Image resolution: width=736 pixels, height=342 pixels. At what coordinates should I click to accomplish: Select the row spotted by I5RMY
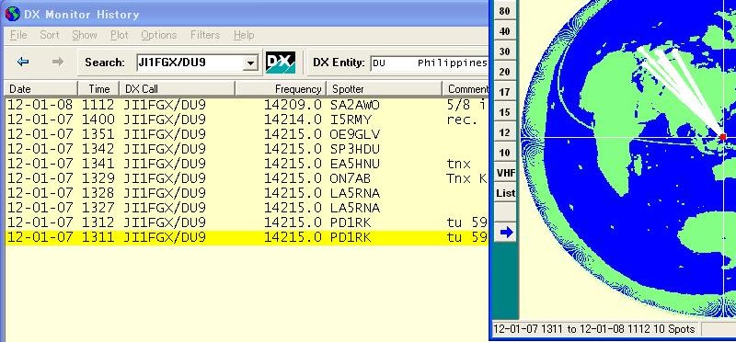tap(247, 120)
